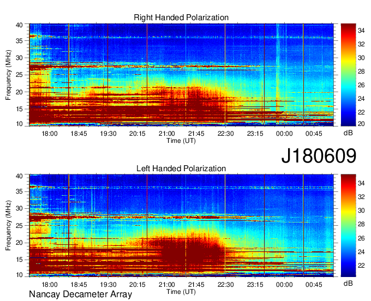Click the 00:00 tick under the Left Handed plot
371x301 pixels.
(x=284, y=285)
